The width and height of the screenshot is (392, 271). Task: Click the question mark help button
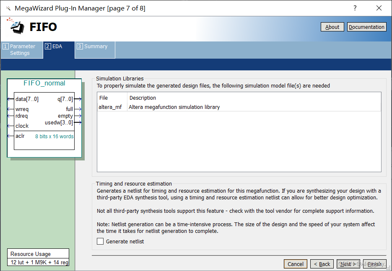[355, 8]
